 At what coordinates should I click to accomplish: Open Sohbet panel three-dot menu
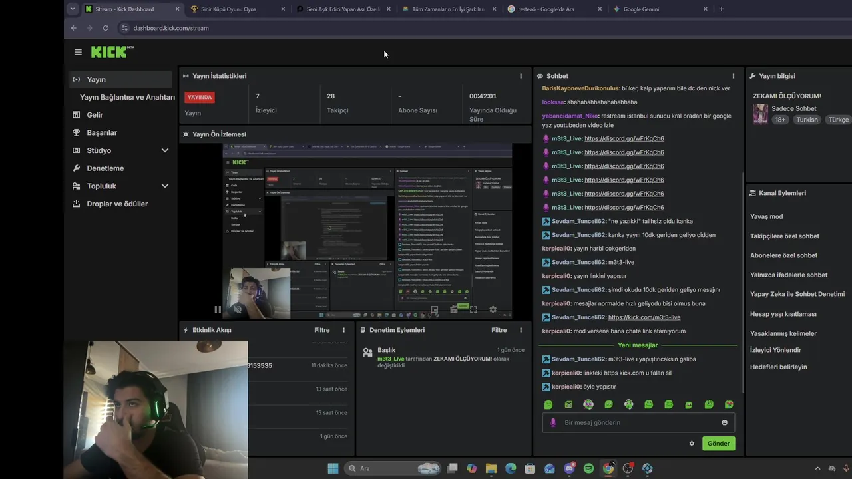click(734, 76)
